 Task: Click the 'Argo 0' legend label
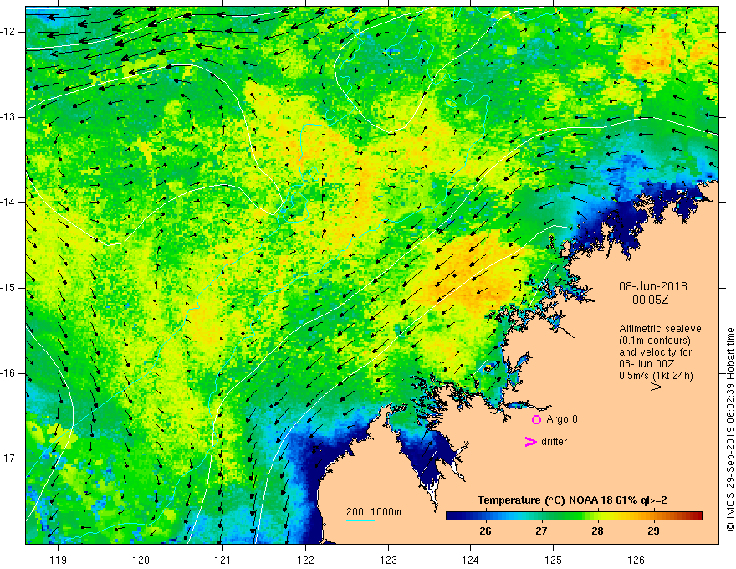click(x=562, y=419)
